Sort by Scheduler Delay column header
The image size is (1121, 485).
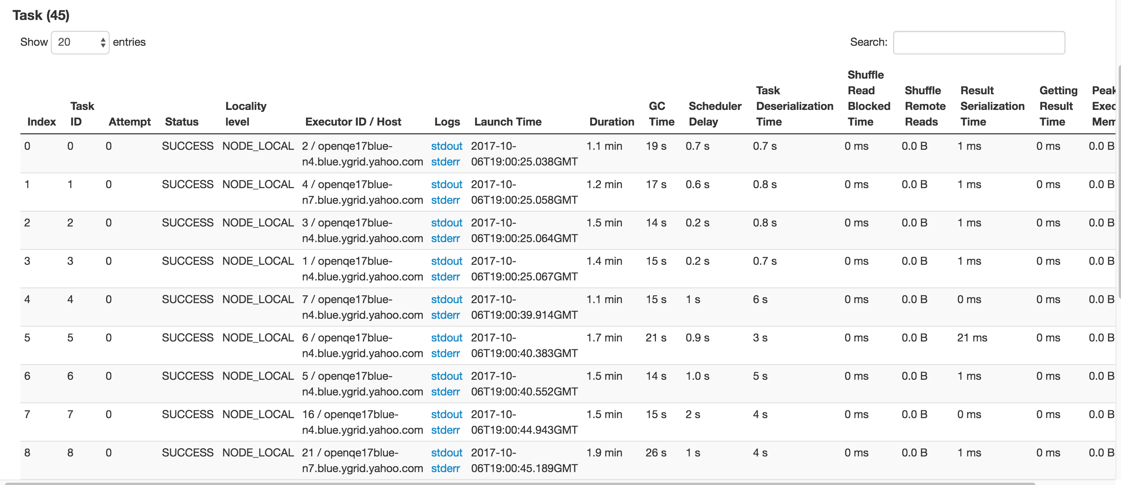[x=715, y=114]
